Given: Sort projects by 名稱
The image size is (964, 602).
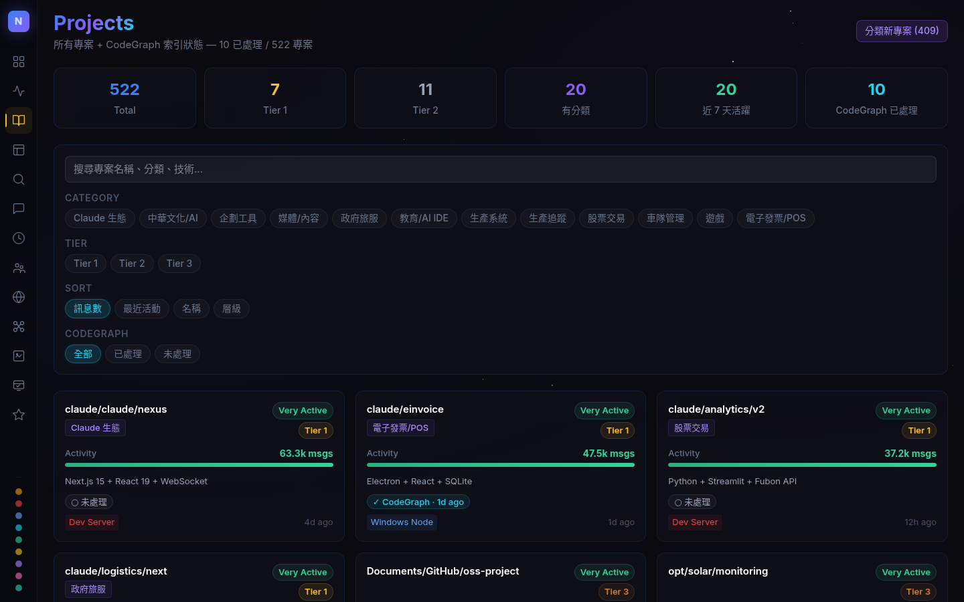Looking at the screenshot, I should pyautogui.click(x=191, y=308).
